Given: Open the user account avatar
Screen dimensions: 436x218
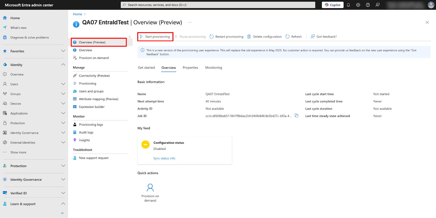Looking at the screenshot, I should click(431, 5).
